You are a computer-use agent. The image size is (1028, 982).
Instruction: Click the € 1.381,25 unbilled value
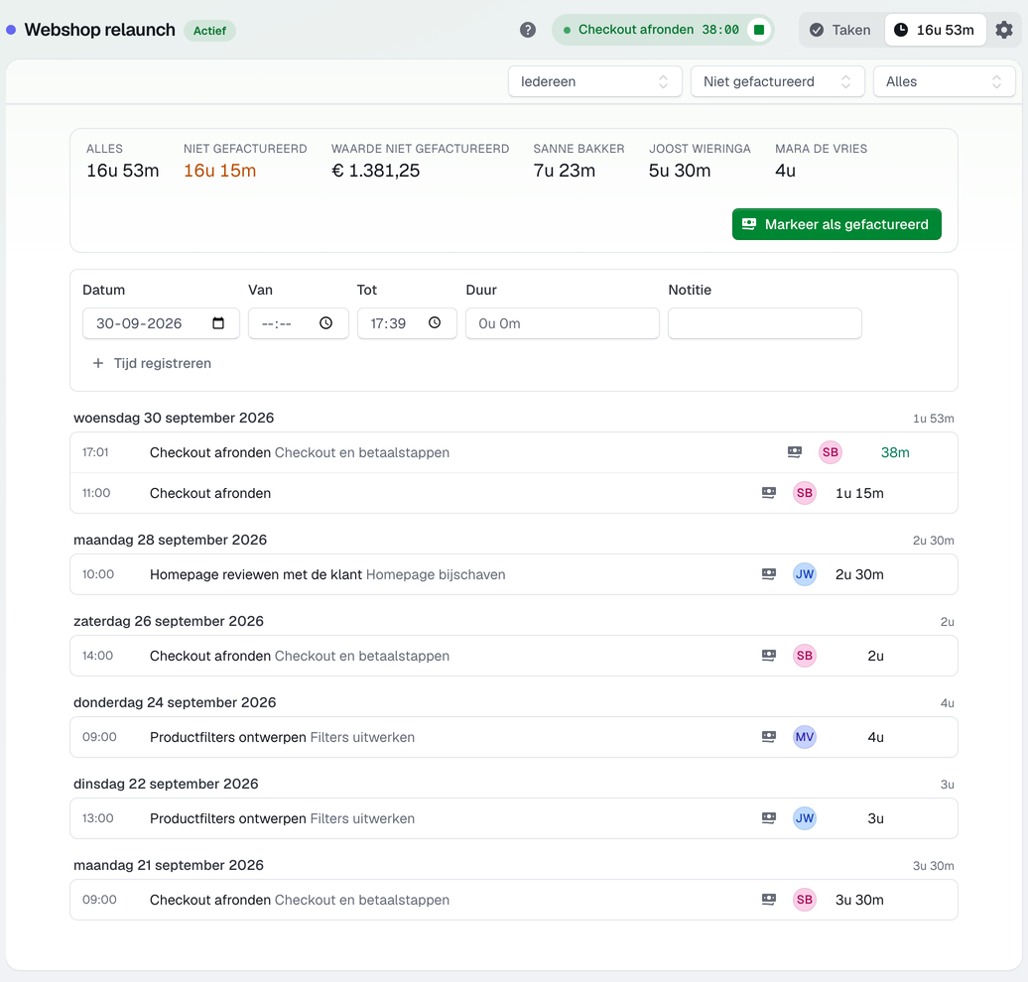point(376,171)
